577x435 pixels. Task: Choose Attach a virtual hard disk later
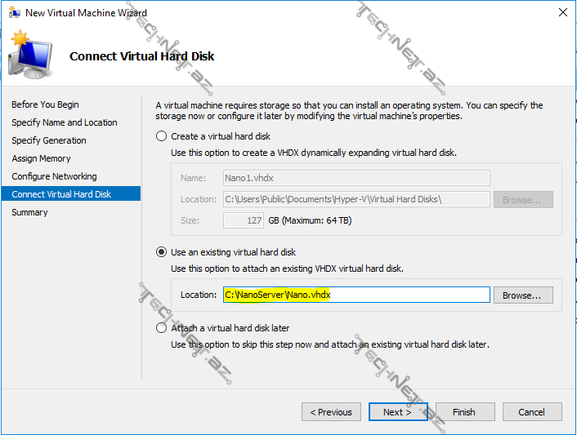(162, 328)
